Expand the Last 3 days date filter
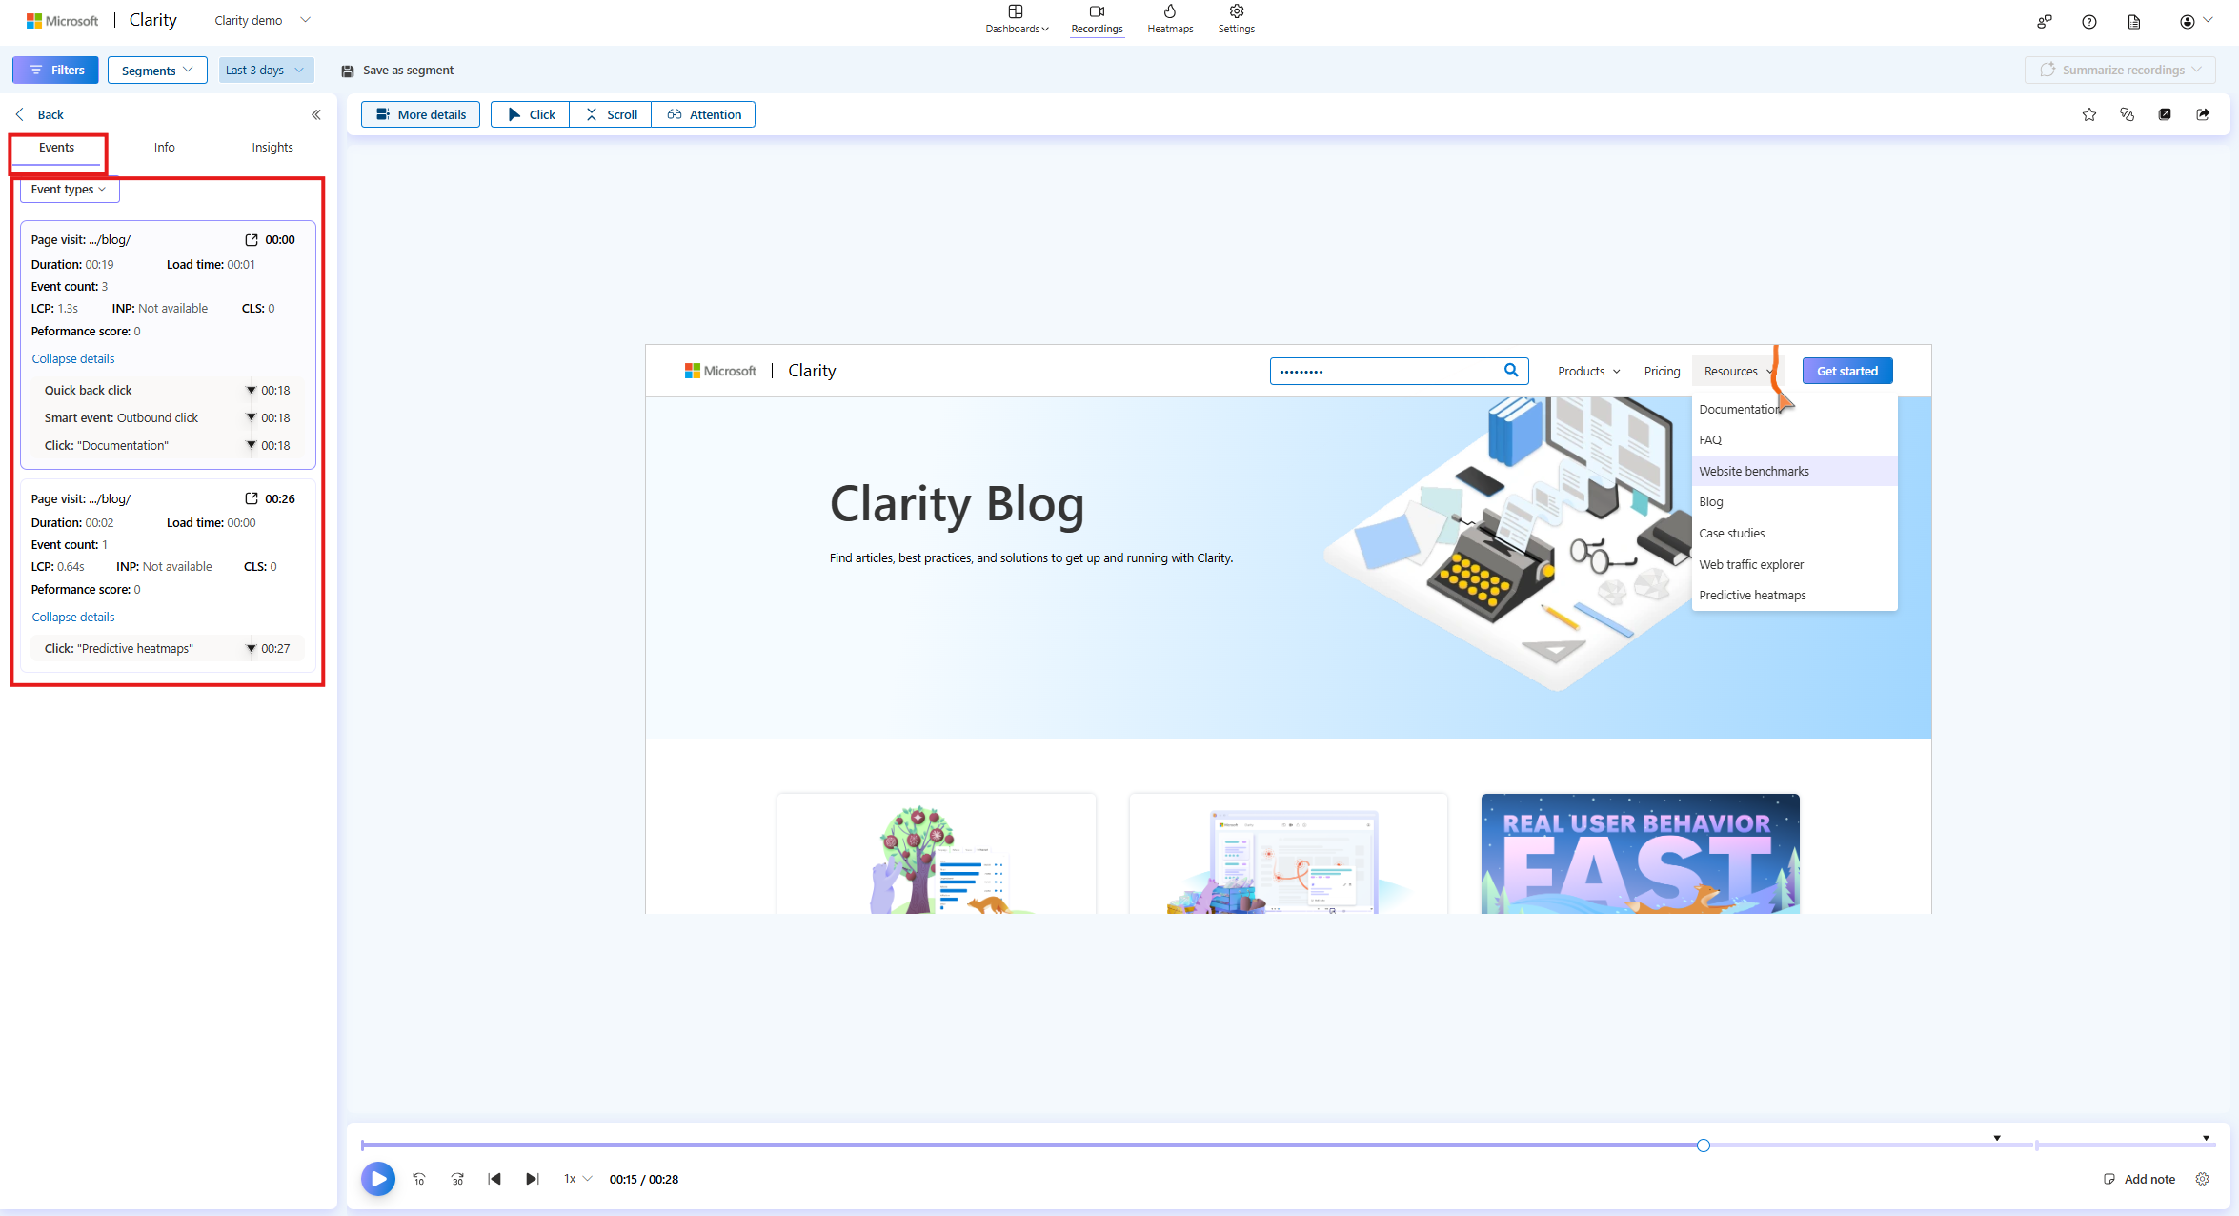This screenshot has width=2239, height=1216. point(265,71)
